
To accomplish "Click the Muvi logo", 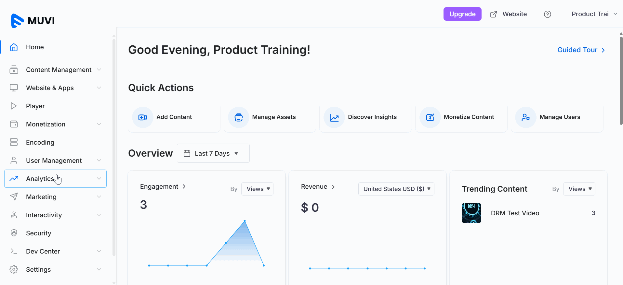I will 33,21.
